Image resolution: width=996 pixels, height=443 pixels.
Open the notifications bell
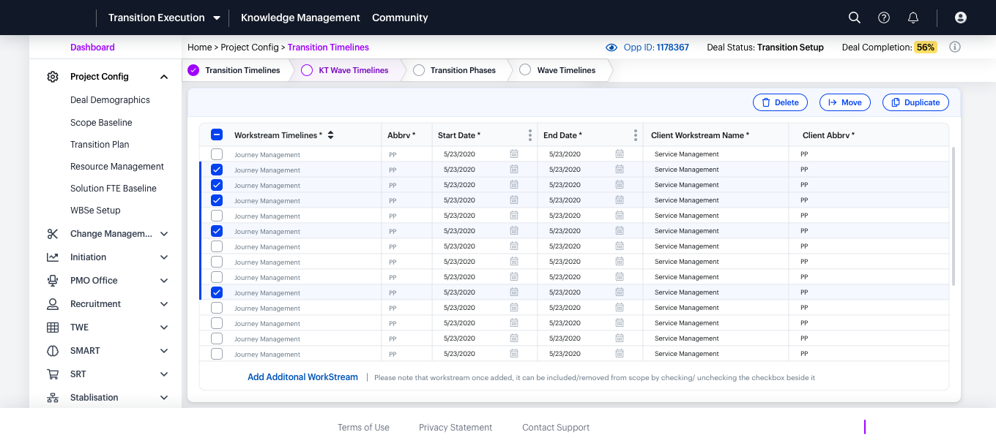point(913,18)
